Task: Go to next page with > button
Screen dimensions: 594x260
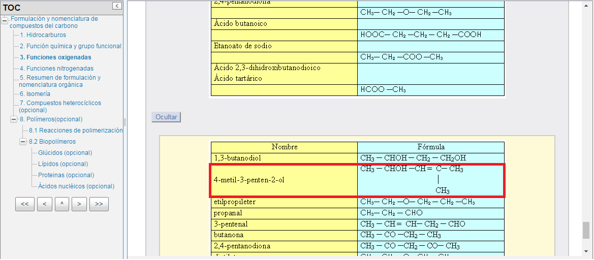Action: click(79, 205)
